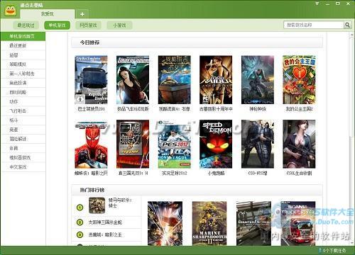Select the 第一人称射击 category
The image size is (355, 255).
tap(23, 74)
